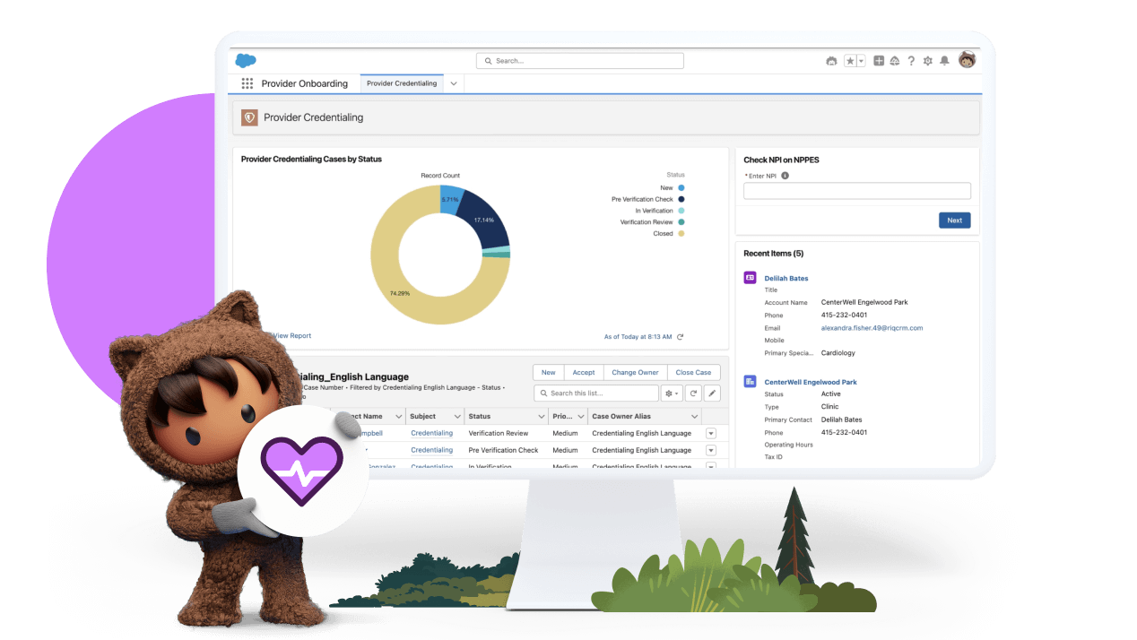Open the Subject column sort chevron

456,417
